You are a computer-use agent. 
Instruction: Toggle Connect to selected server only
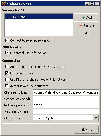coord(7,40)
